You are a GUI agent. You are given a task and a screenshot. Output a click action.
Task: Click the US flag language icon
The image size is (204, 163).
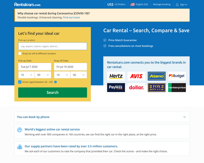tap(133, 5)
